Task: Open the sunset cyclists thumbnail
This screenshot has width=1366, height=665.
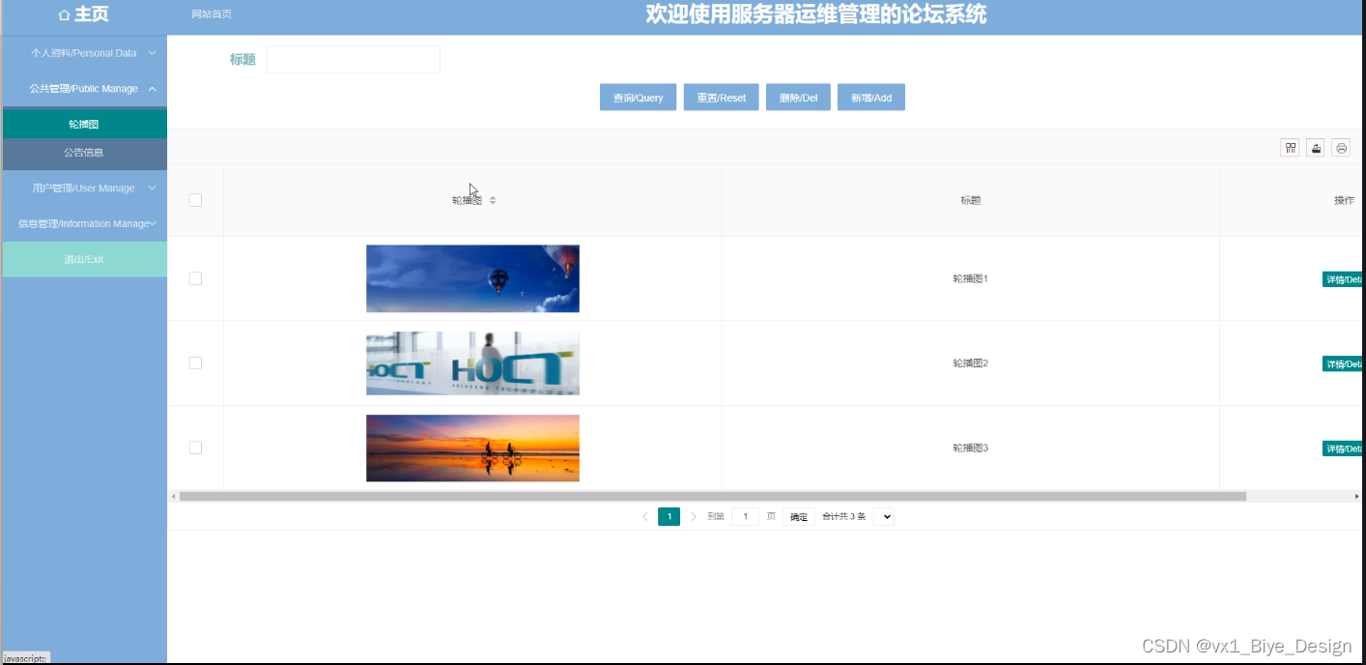Action: 472,448
